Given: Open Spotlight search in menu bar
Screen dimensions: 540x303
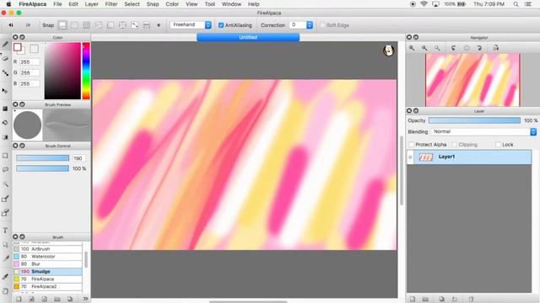Looking at the screenshot, I should (516, 4).
